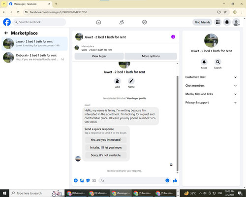Open the Deborah conversation in the list

click(34, 57)
